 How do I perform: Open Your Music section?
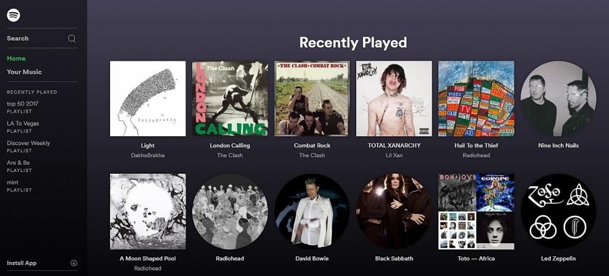pyautogui.click(x=24, y=72)
